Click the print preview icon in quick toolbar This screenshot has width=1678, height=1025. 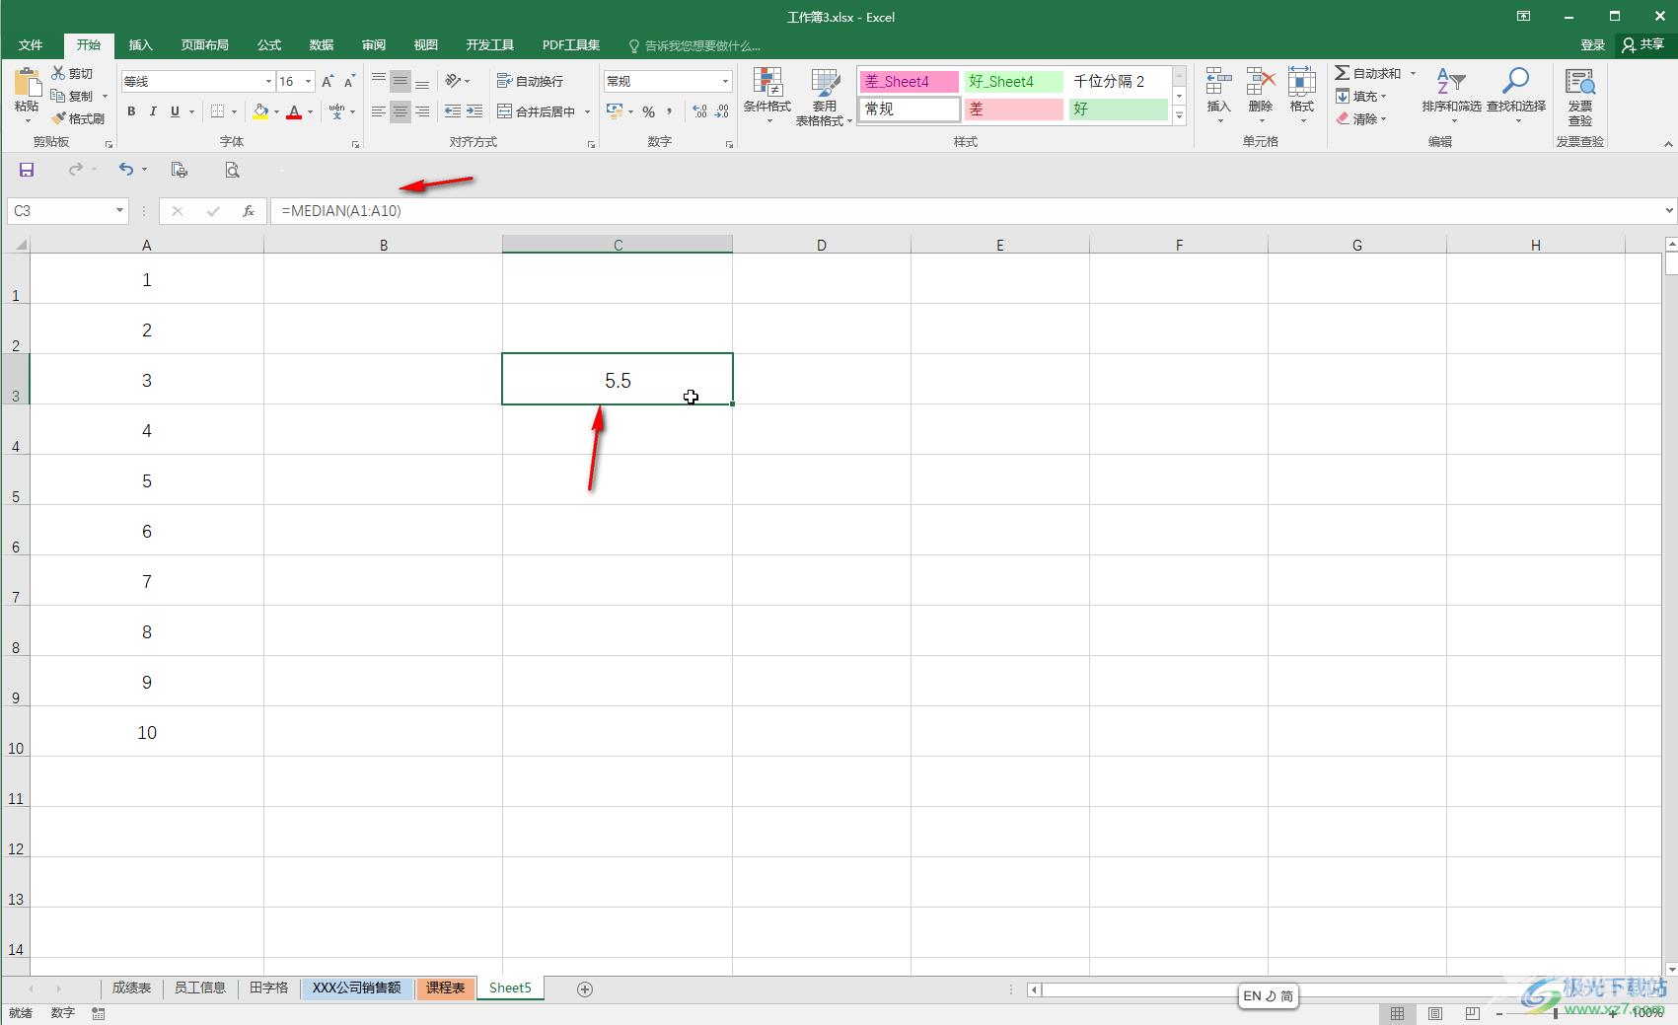(x=232, y=170)
